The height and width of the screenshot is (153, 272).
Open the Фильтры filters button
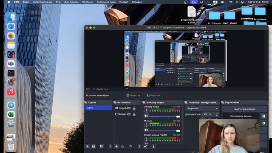(153, 95)
